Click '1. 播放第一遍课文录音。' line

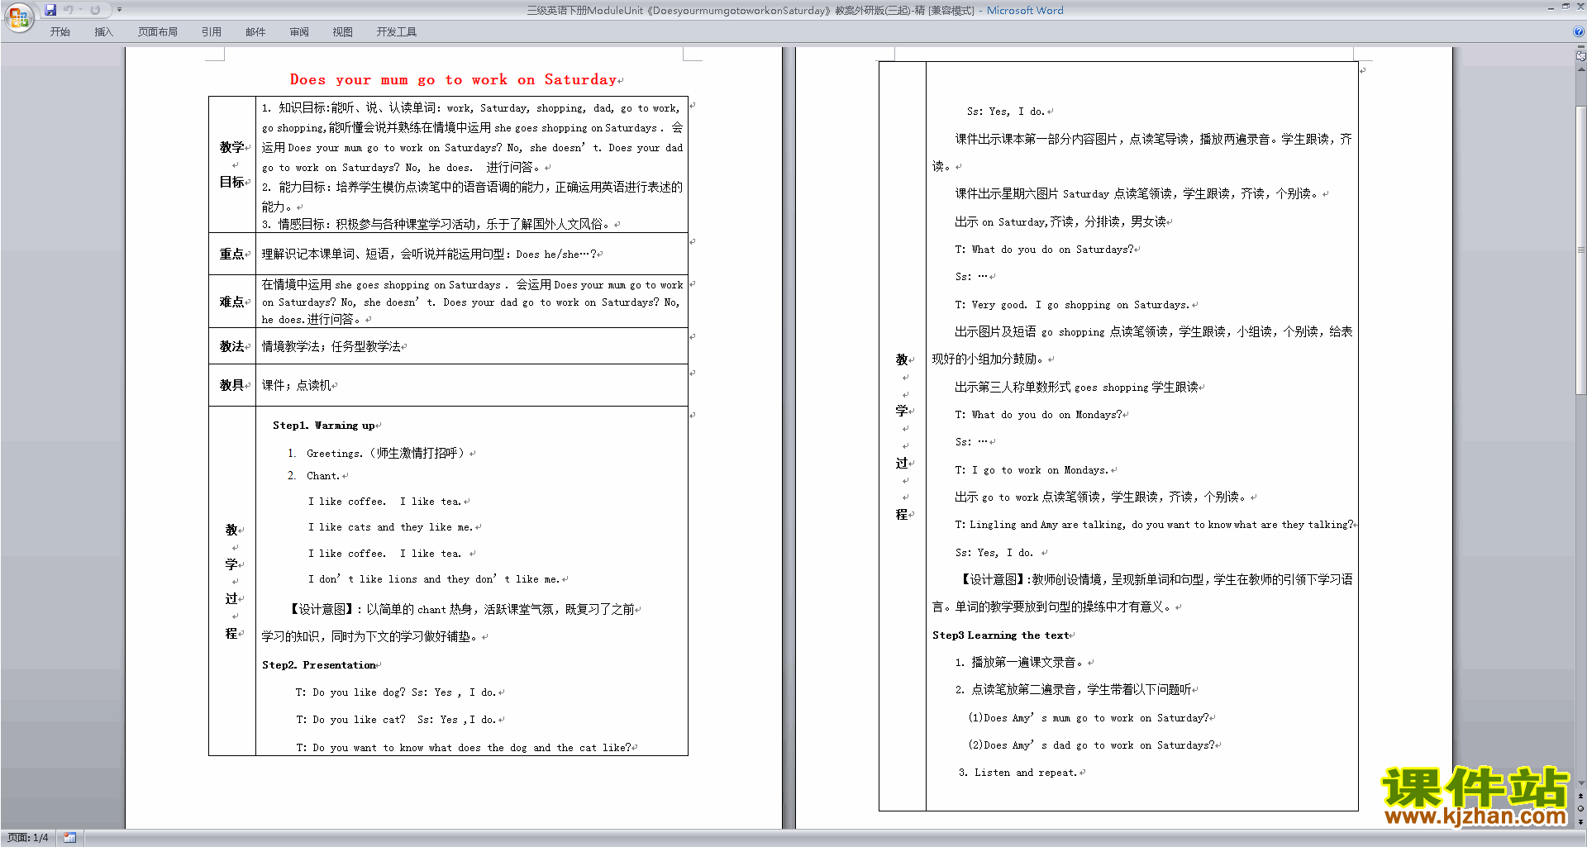pyautogui.click(x=1021, y=663)
